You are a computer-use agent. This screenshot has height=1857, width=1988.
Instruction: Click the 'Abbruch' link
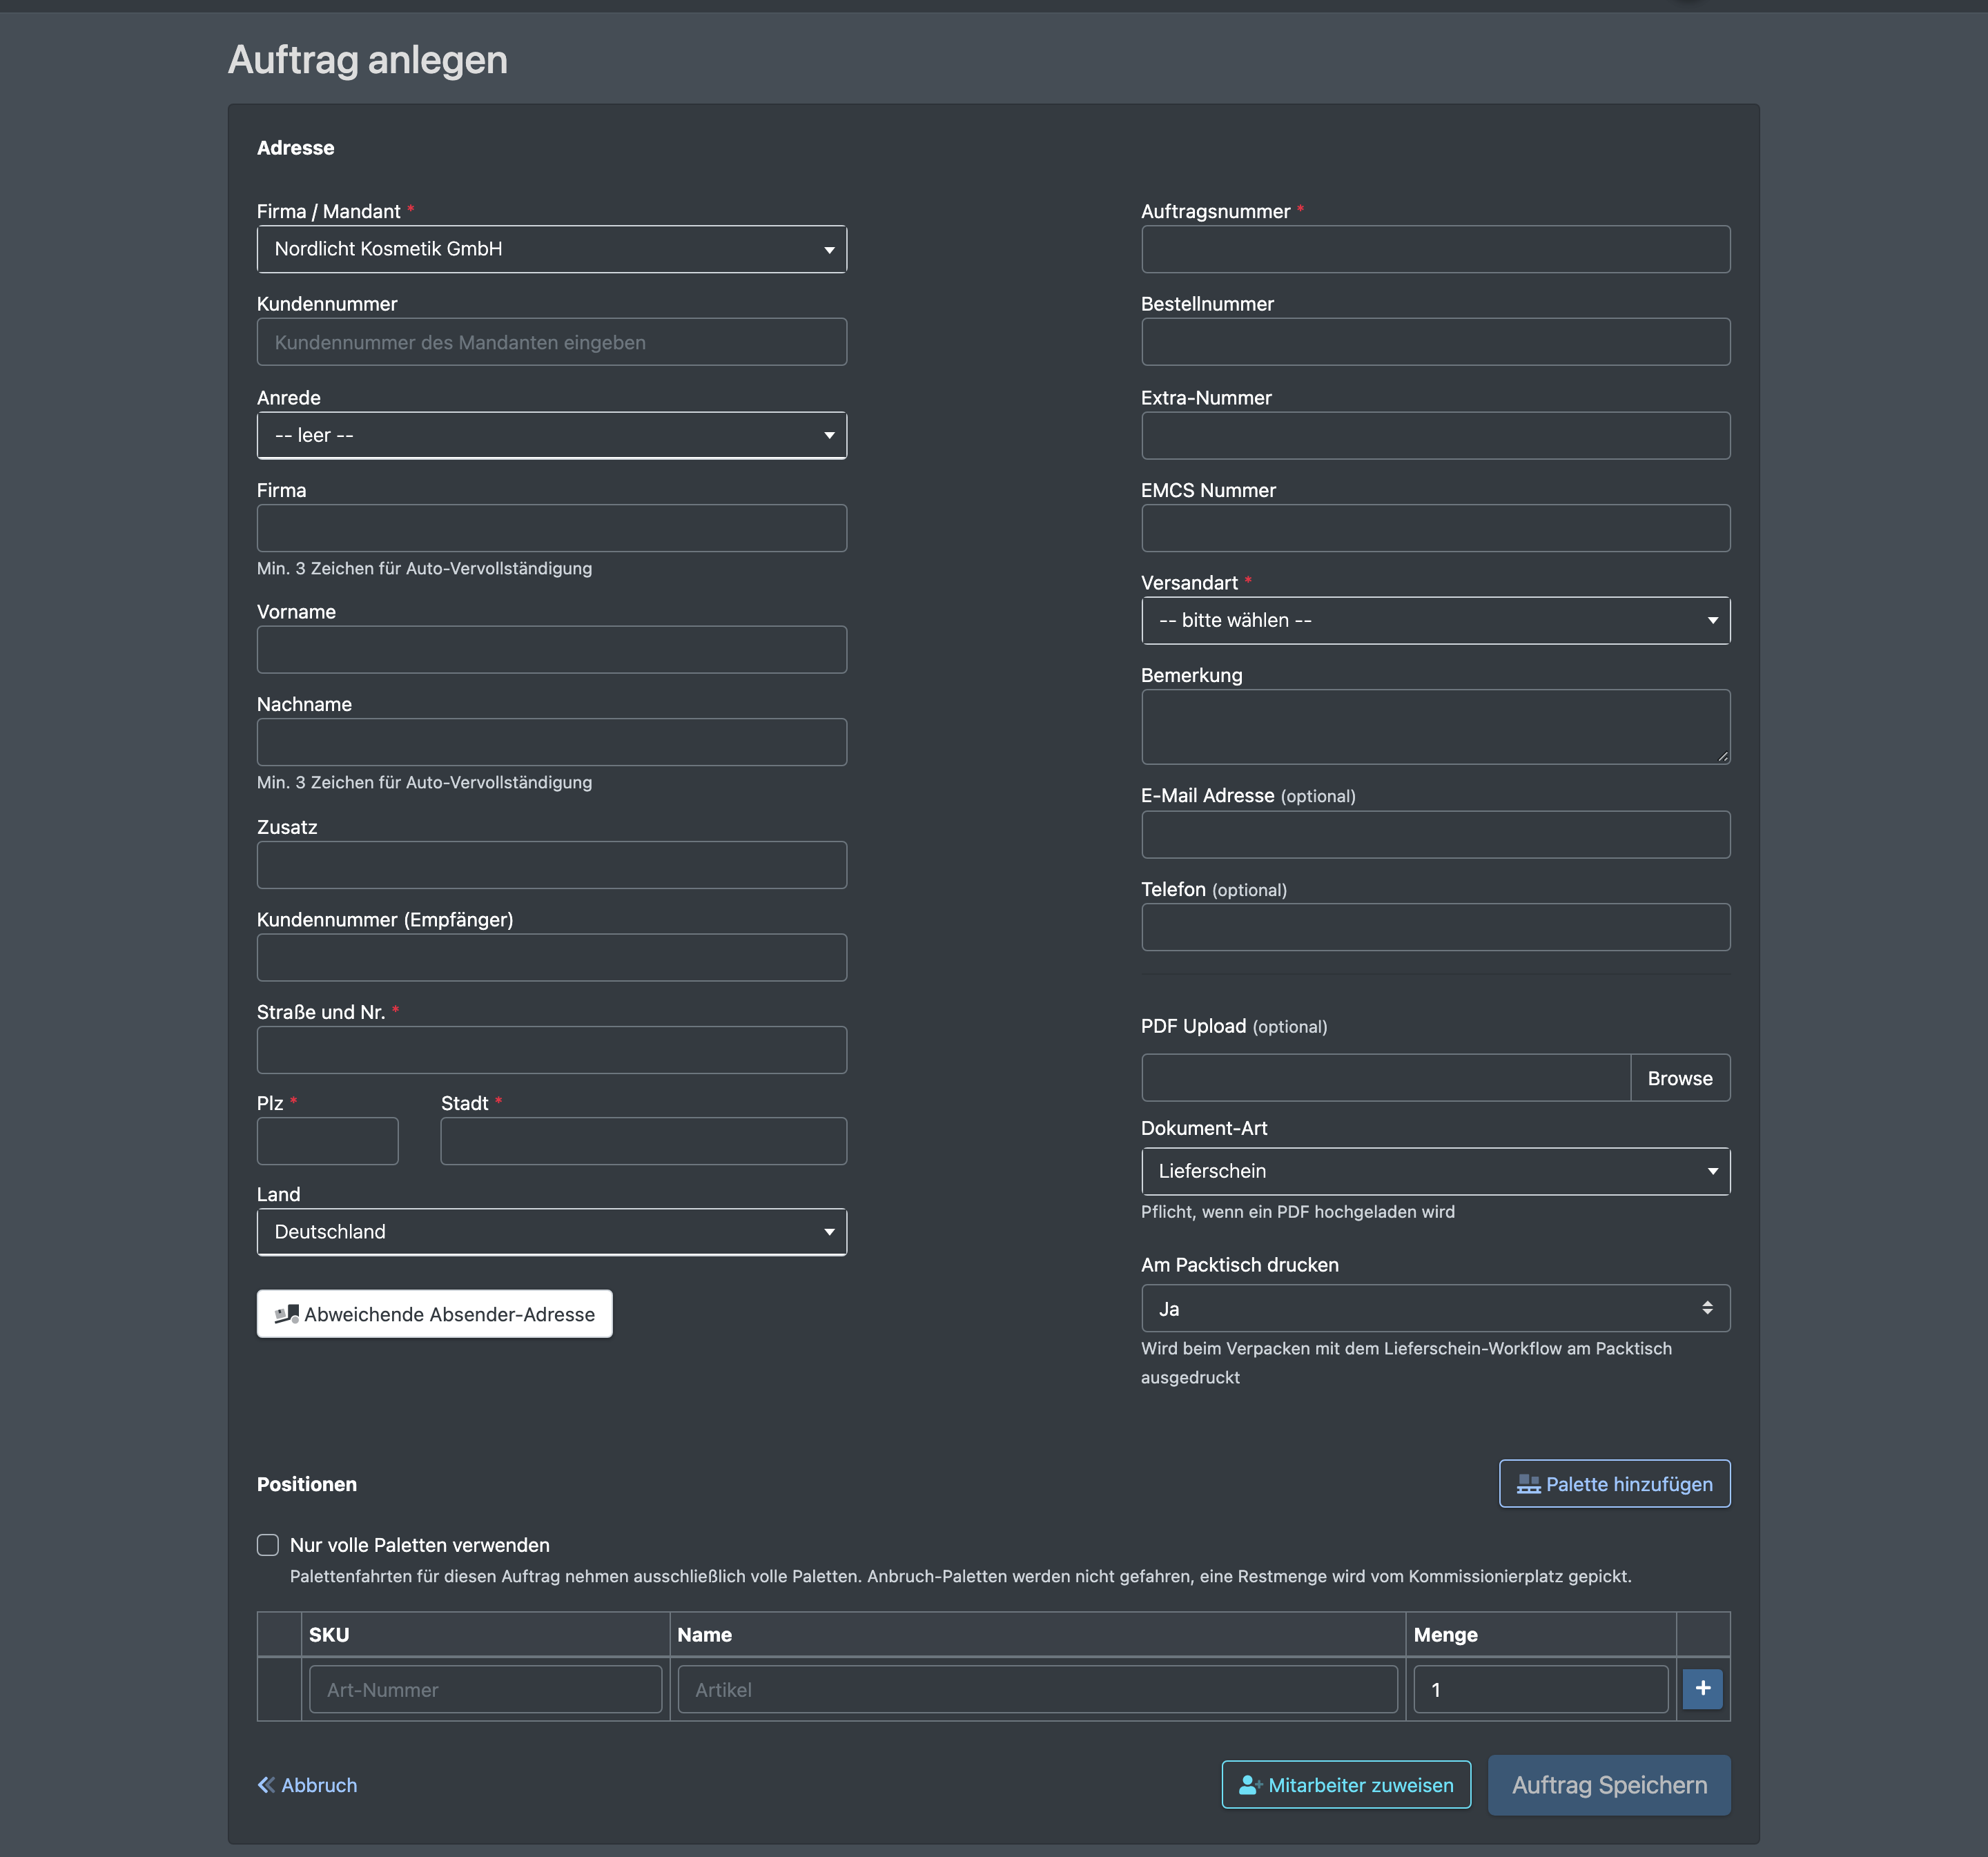click(x=307, y=1785)
